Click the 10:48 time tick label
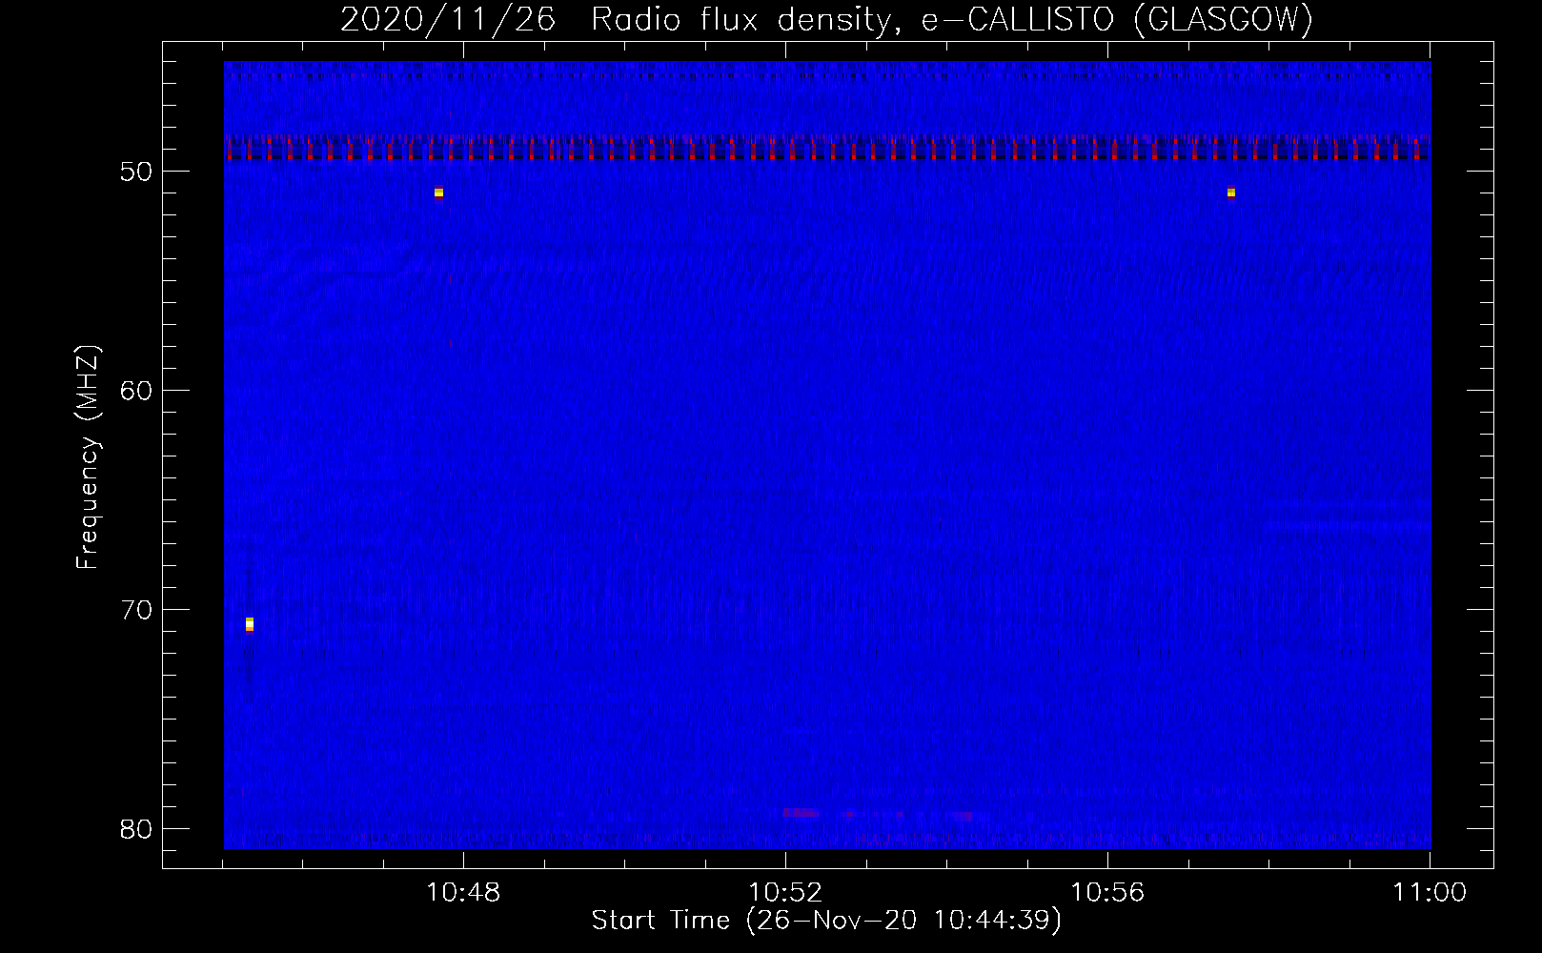The height and width of the screenshot is (953, 1542). [463, 893]
